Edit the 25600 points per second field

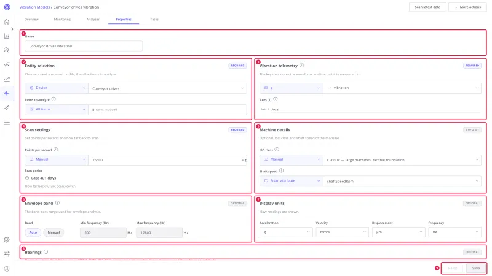167,160
